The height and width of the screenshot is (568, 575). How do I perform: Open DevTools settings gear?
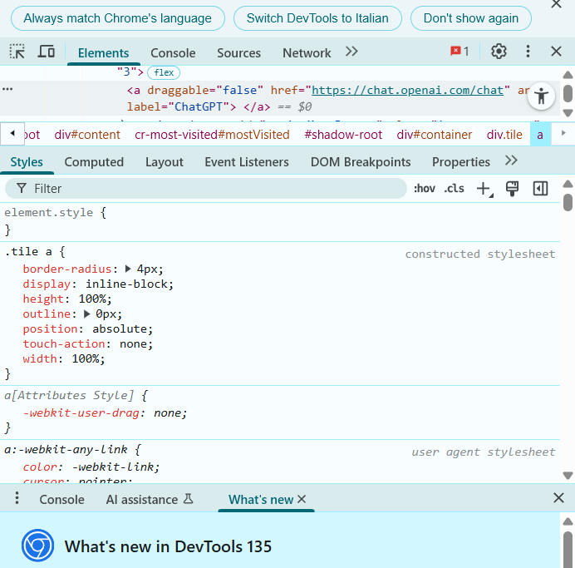click(499, 52)
